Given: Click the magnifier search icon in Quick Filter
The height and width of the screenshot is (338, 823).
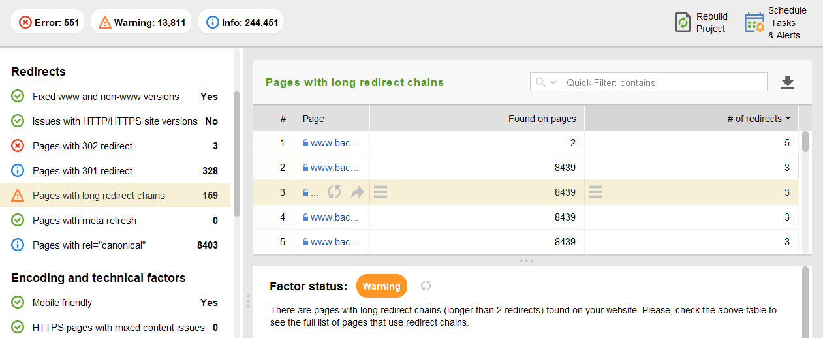Looking at the screenshot, I should (540, 82).
